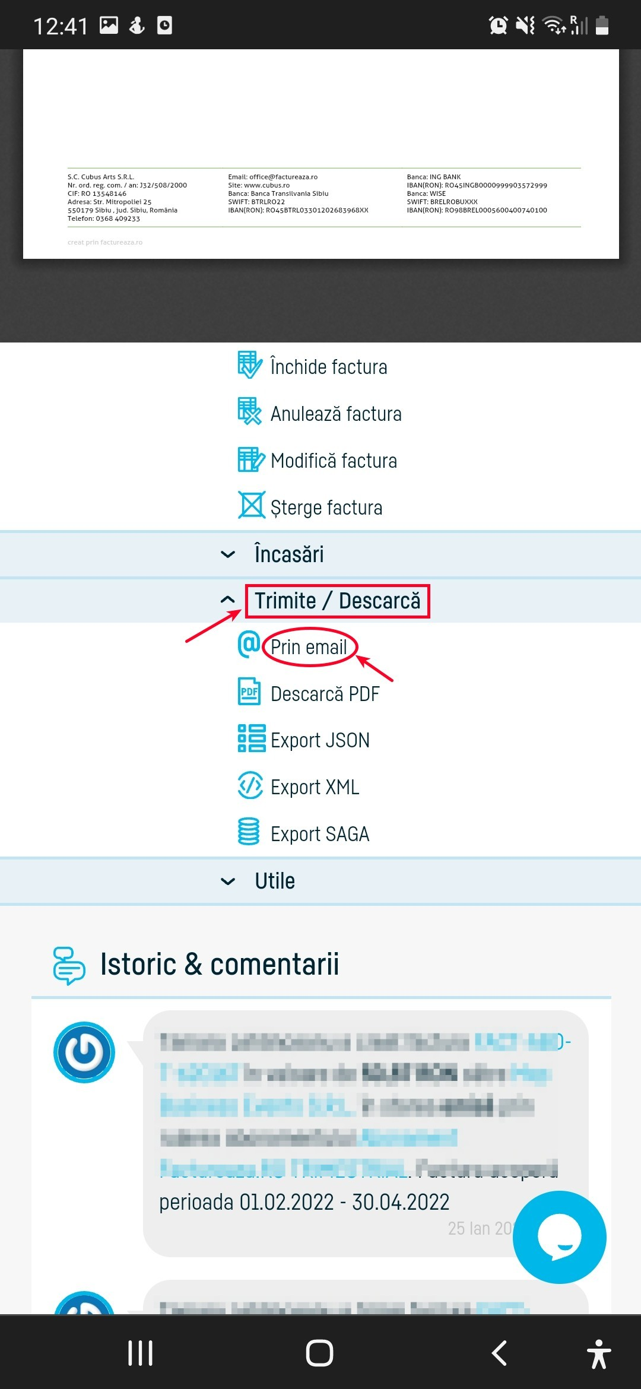Screen dimensions: 641x1389
Task: Tap the Export SAGA database icon
Action: pos(249,832)
